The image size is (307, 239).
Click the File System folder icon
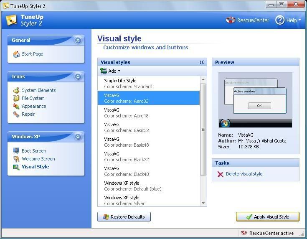click(x=16, y=98)
